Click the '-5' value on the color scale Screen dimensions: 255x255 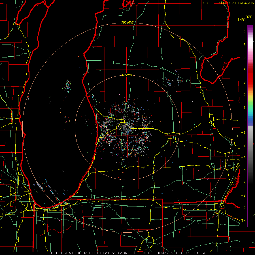pos(243,183)
